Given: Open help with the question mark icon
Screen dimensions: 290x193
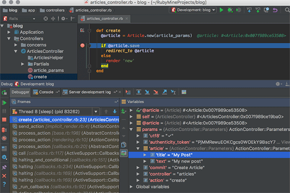Looking at the screenshot, I should tap(4, 184).
